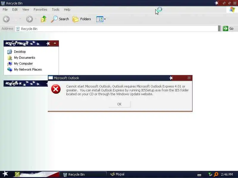Switch to Microsoft Outlook taskbar button
The width and height of the screenshot is (238, 178).
pyautogui.click(x=36, y=174)
